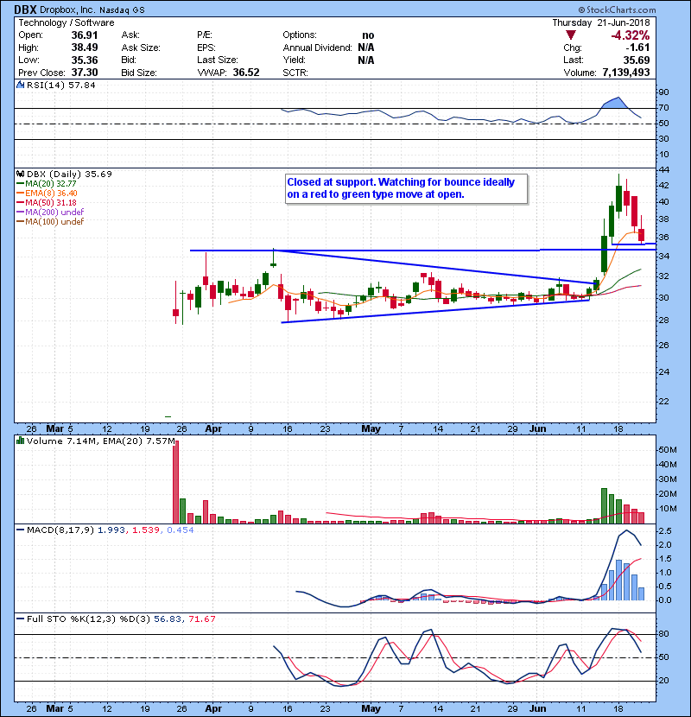Click the RSI(14) line icon in legend
Image resolution: width=691 pixels, height=717 pixels.
[x=21, y=86]
